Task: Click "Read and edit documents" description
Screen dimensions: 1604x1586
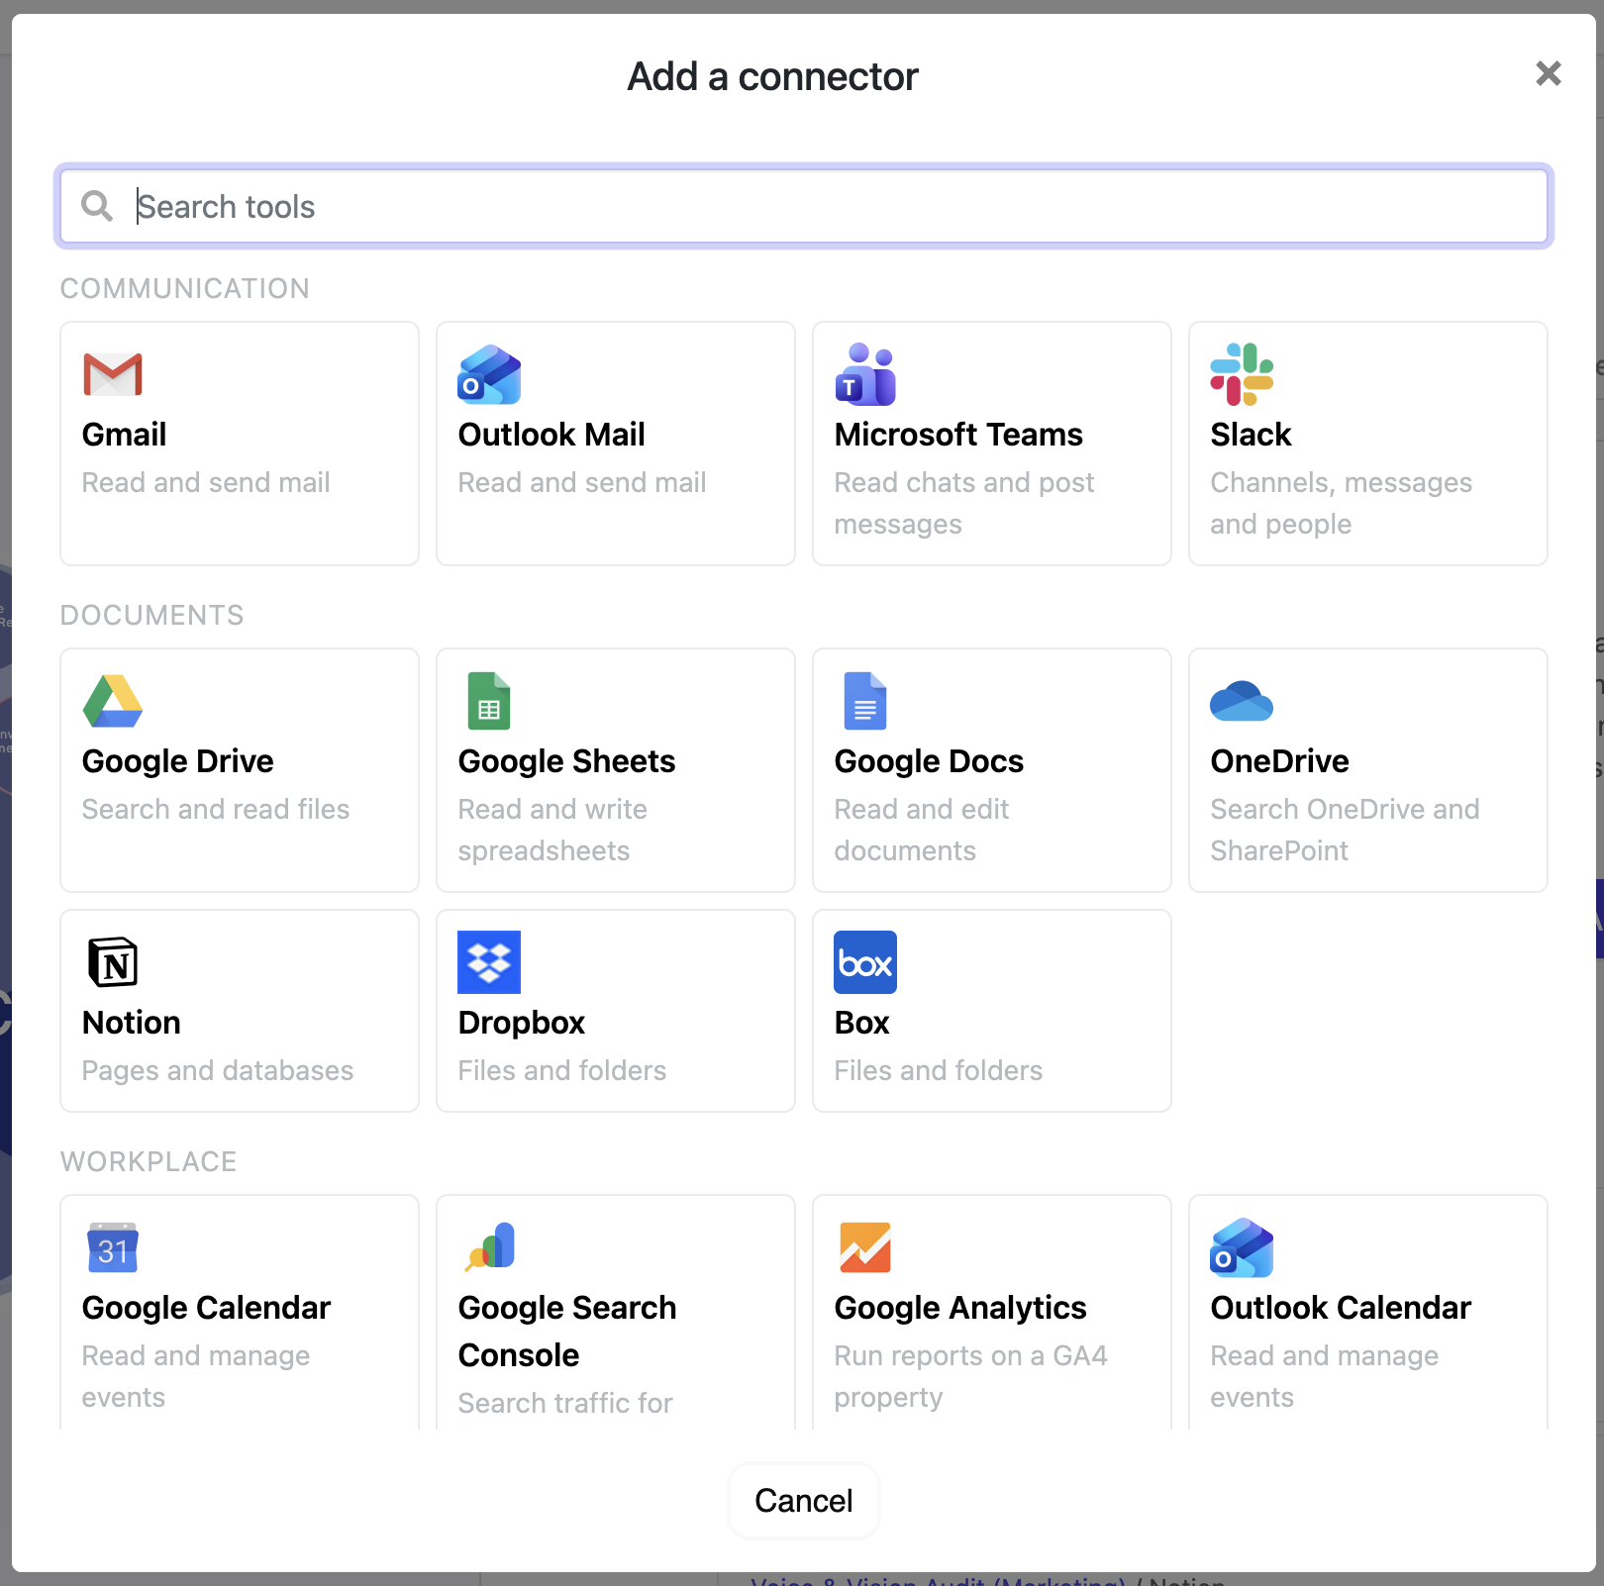Action: 922,830
